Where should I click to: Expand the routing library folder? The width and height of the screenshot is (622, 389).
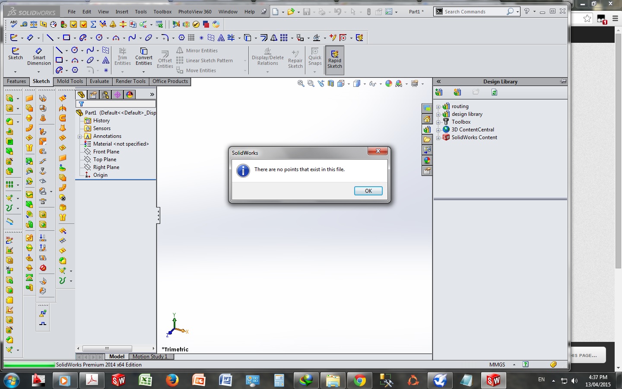click(x=438, y=107)
